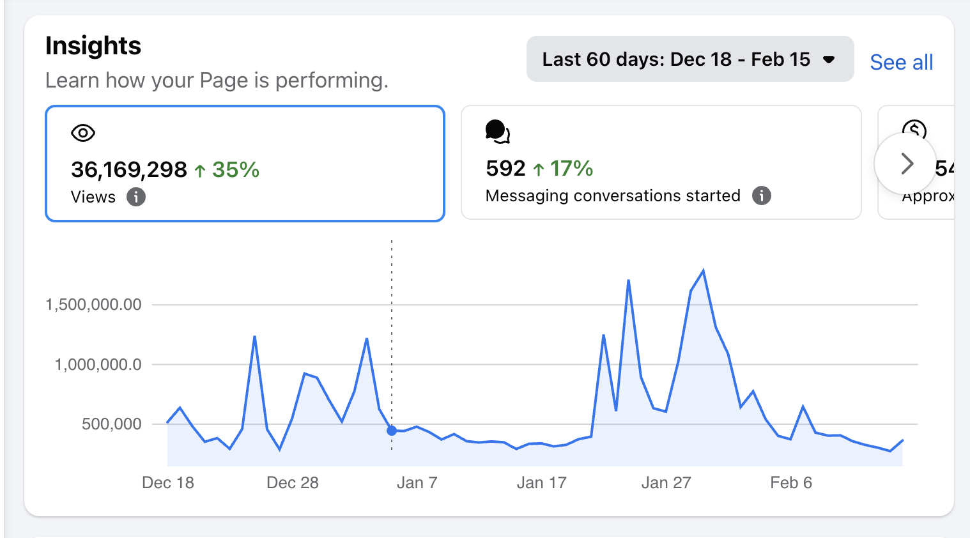Click the Jan 27 label on chart axis

[666, 482]
